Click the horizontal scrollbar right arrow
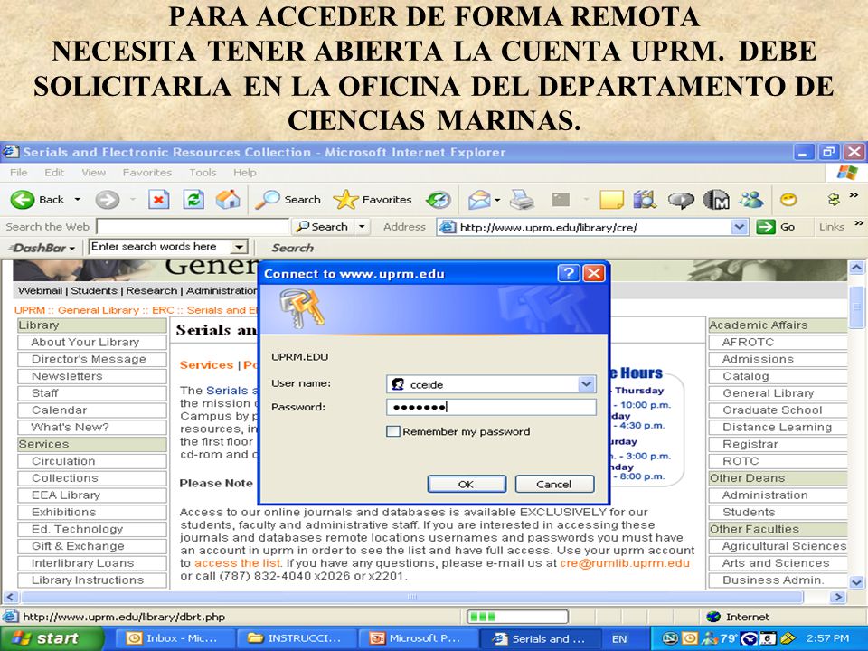The image size is (868, 651). pos(837,597)
